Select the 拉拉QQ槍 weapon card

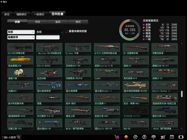pos(49,74)
